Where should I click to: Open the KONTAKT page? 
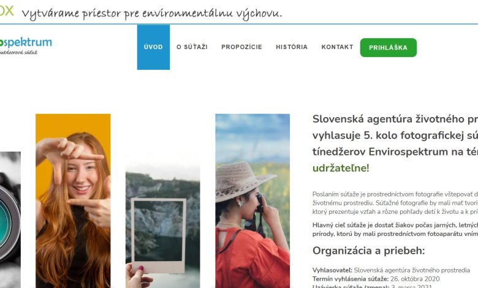pyautogui.click(x=337, y=47)
